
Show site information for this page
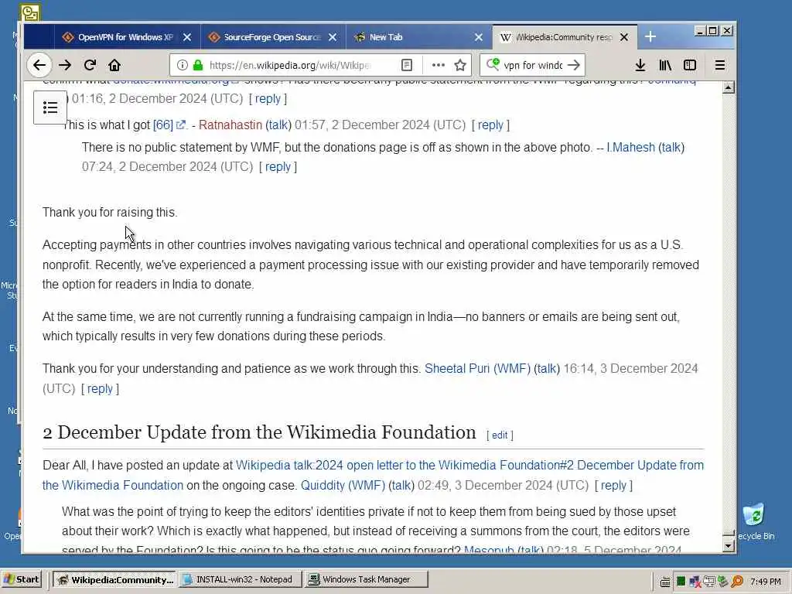(183, 65)
